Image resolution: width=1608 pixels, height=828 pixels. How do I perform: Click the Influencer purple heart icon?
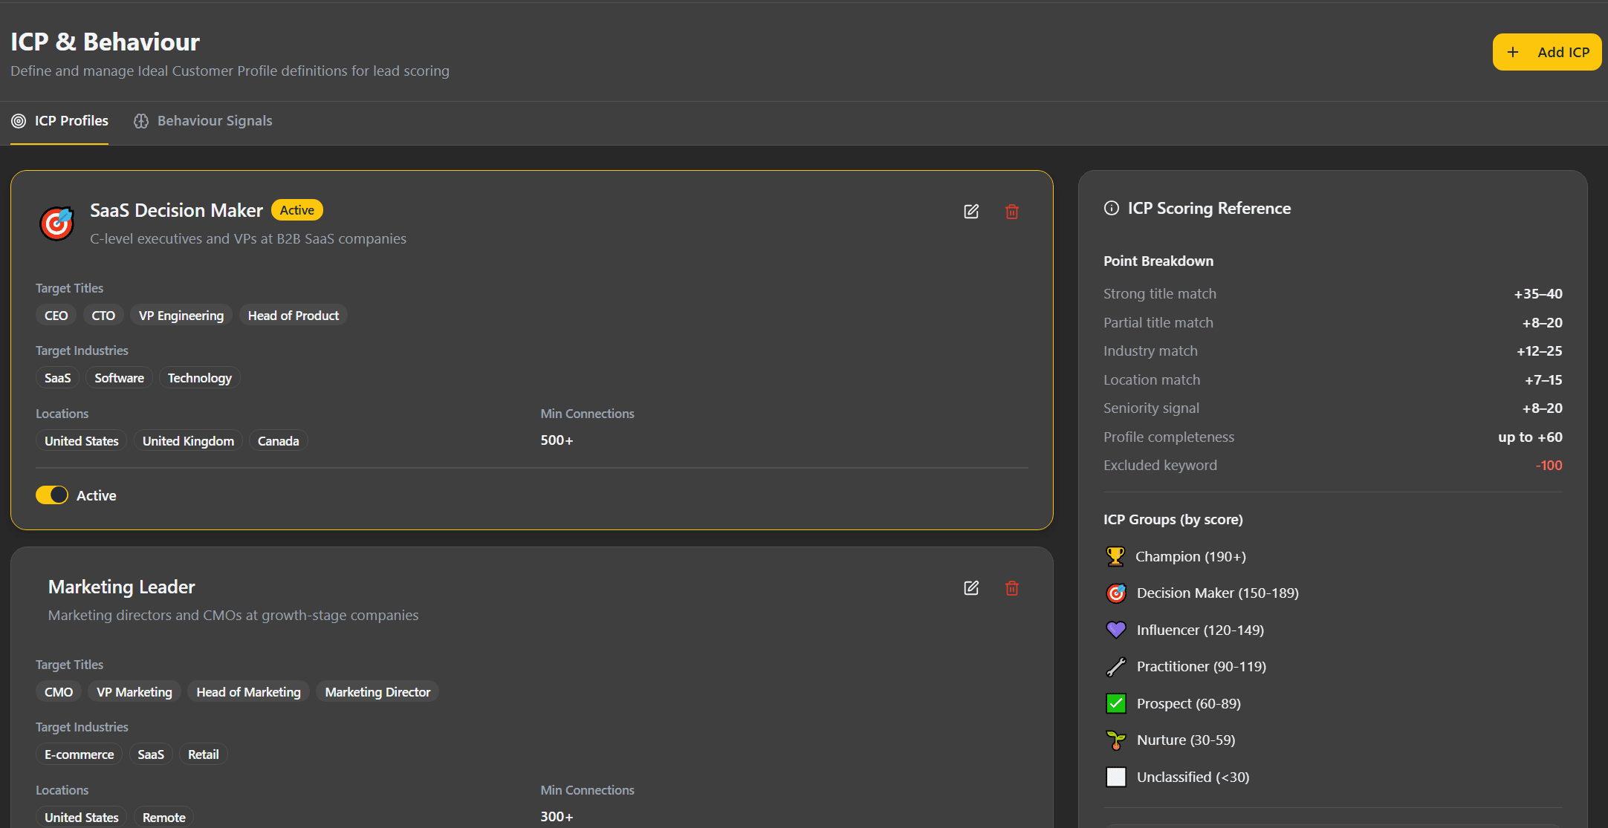click(x=1116, y=630)
